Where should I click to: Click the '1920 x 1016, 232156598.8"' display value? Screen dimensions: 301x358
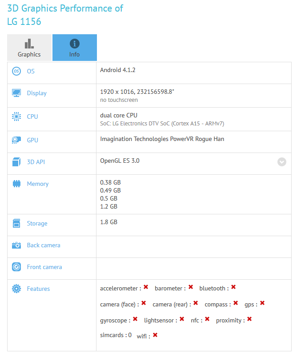[137, 92]
